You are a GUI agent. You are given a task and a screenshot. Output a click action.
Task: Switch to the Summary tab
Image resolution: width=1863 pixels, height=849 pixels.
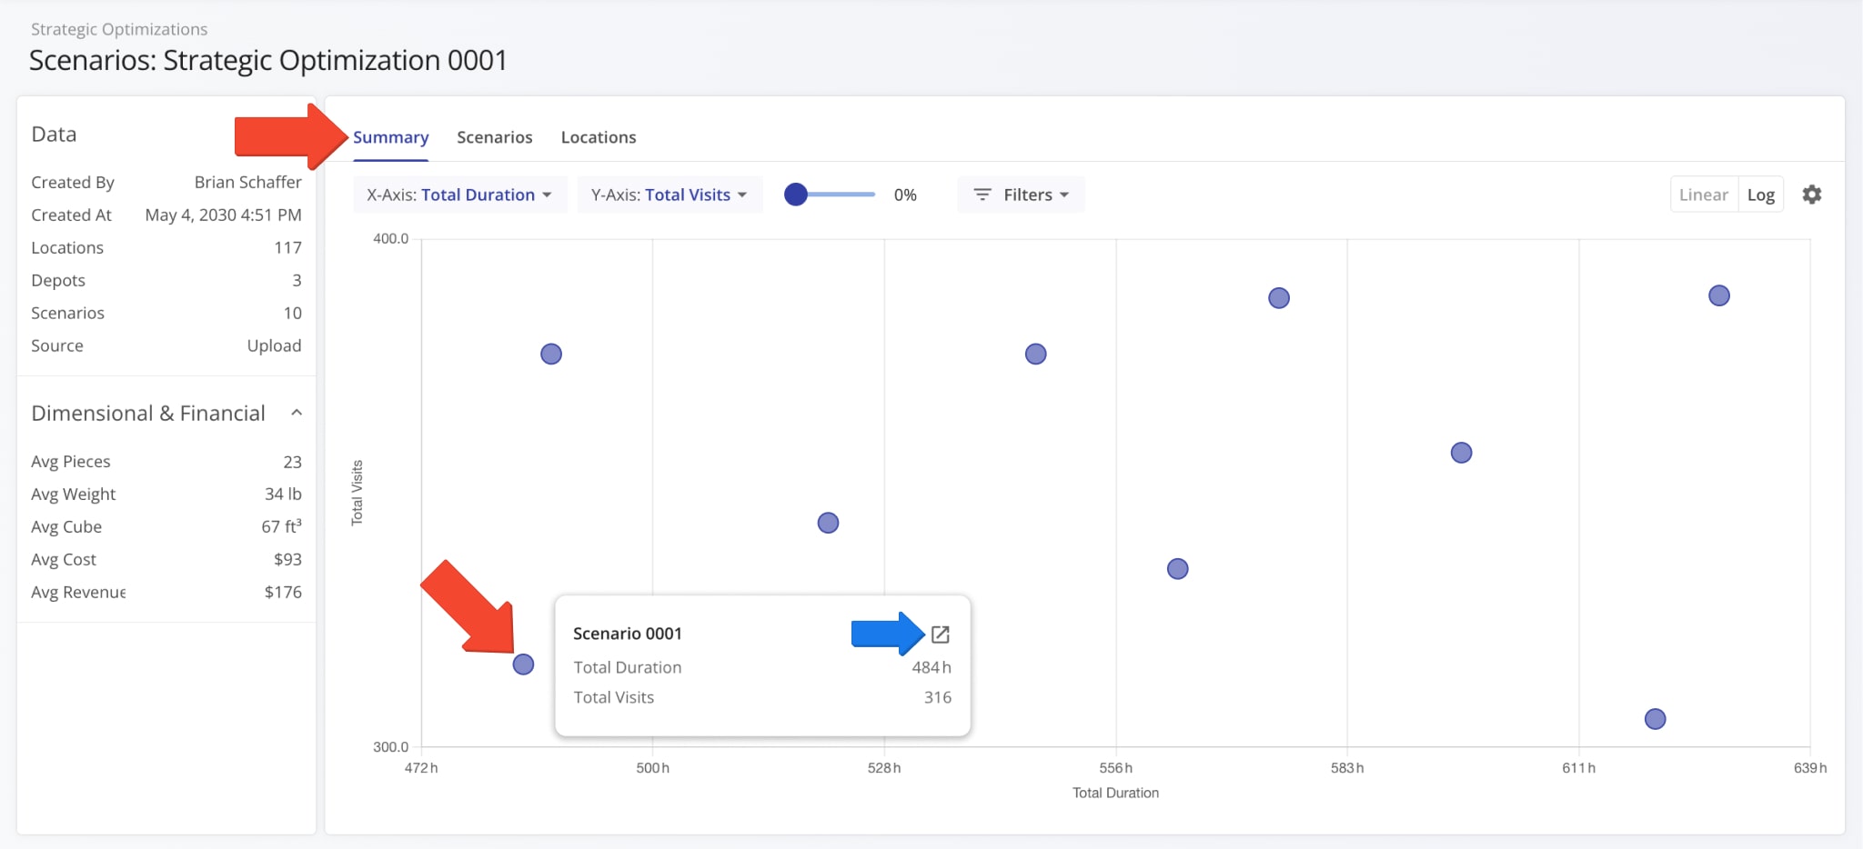[x=390, y=137]
